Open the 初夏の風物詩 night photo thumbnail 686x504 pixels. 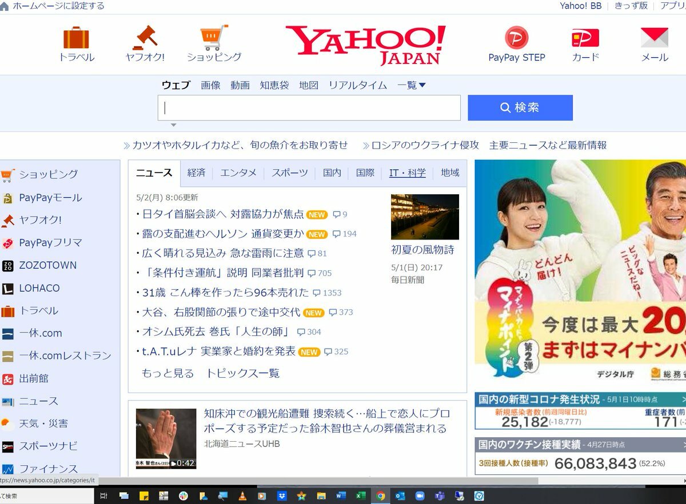(425, 217)
